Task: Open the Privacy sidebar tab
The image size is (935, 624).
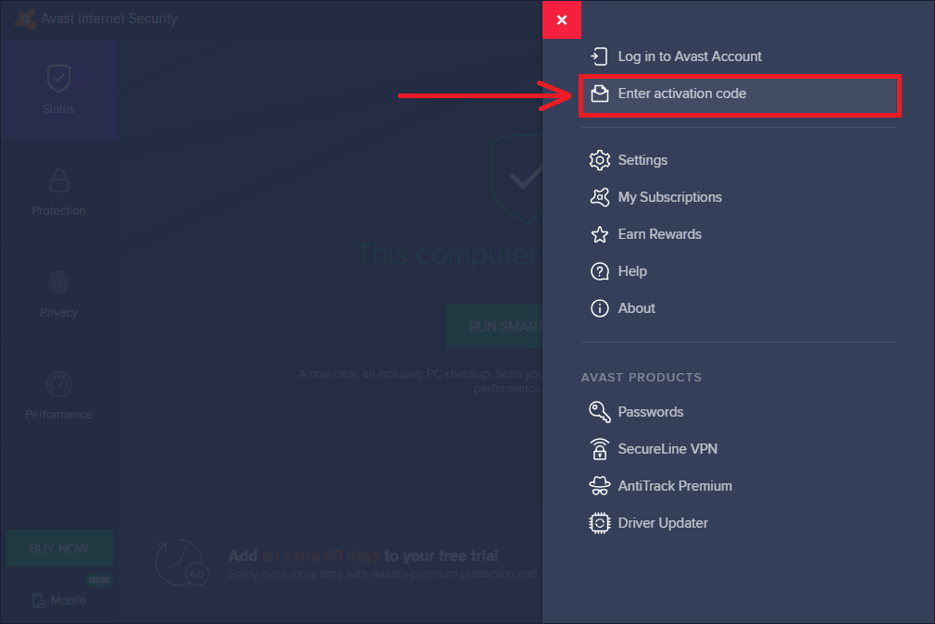Action: tap(58, 293)
